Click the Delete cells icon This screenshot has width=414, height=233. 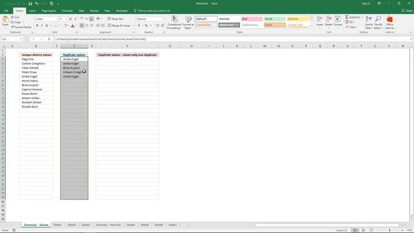pos(329,19)
